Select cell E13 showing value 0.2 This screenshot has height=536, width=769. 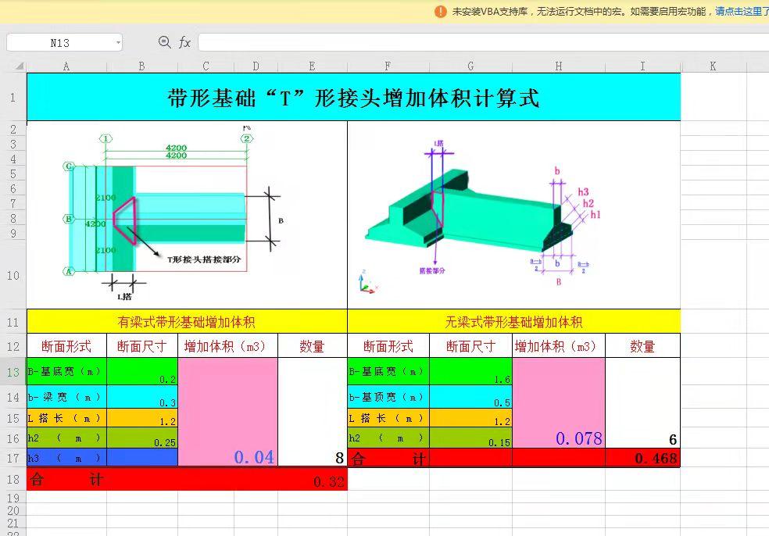tap(141, 372)
